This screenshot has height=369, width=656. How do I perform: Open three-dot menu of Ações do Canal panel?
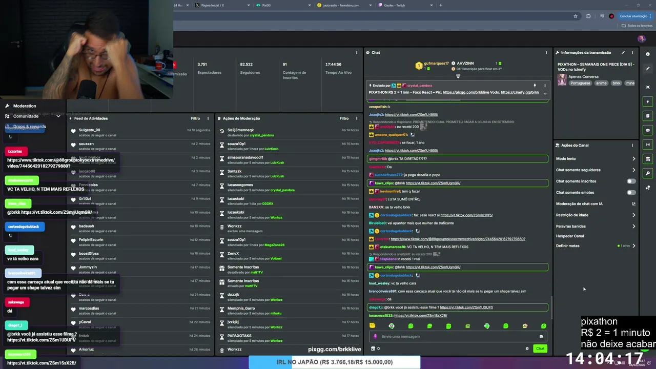[x=632, y=145]
